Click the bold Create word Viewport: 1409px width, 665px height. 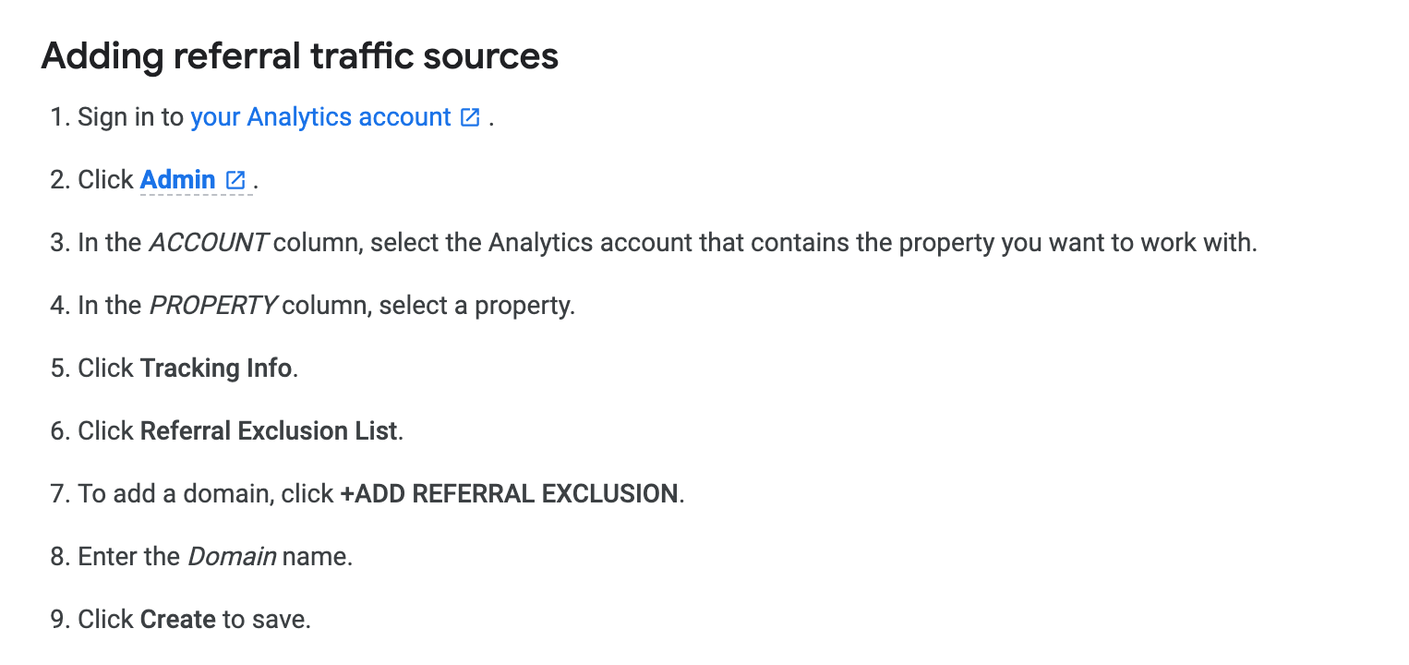[x=178, y=620]
